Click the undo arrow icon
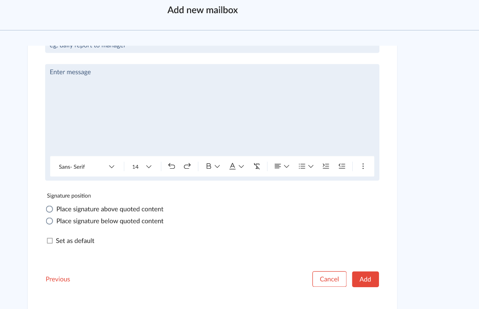479x309 pixels. [172, 166]
